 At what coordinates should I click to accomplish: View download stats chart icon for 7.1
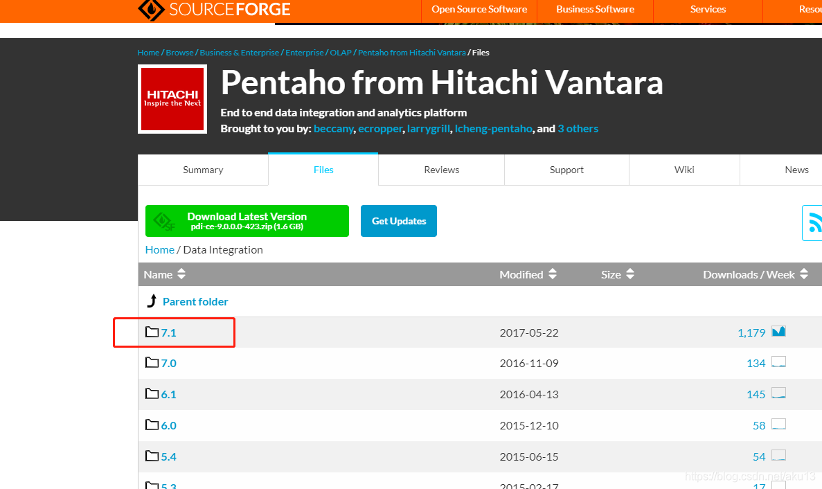778,331
